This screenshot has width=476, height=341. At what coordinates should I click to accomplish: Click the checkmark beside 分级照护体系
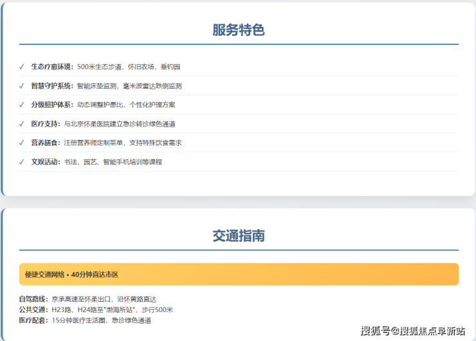[23, 105]
